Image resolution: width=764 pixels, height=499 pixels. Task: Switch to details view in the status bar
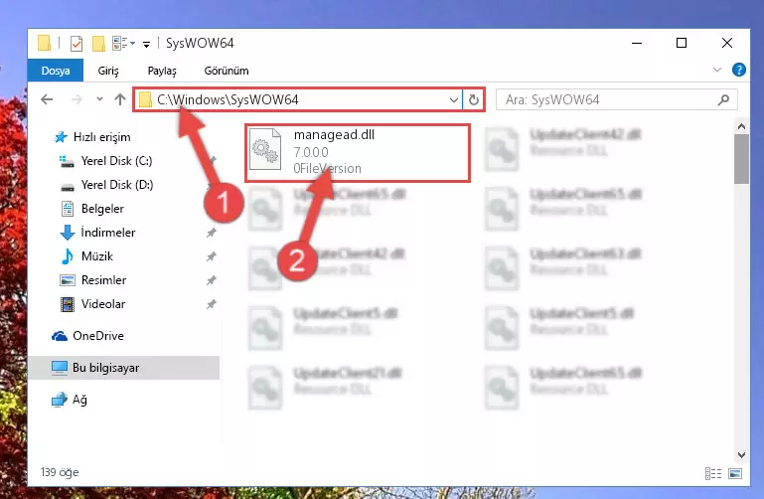pos(713,473)
